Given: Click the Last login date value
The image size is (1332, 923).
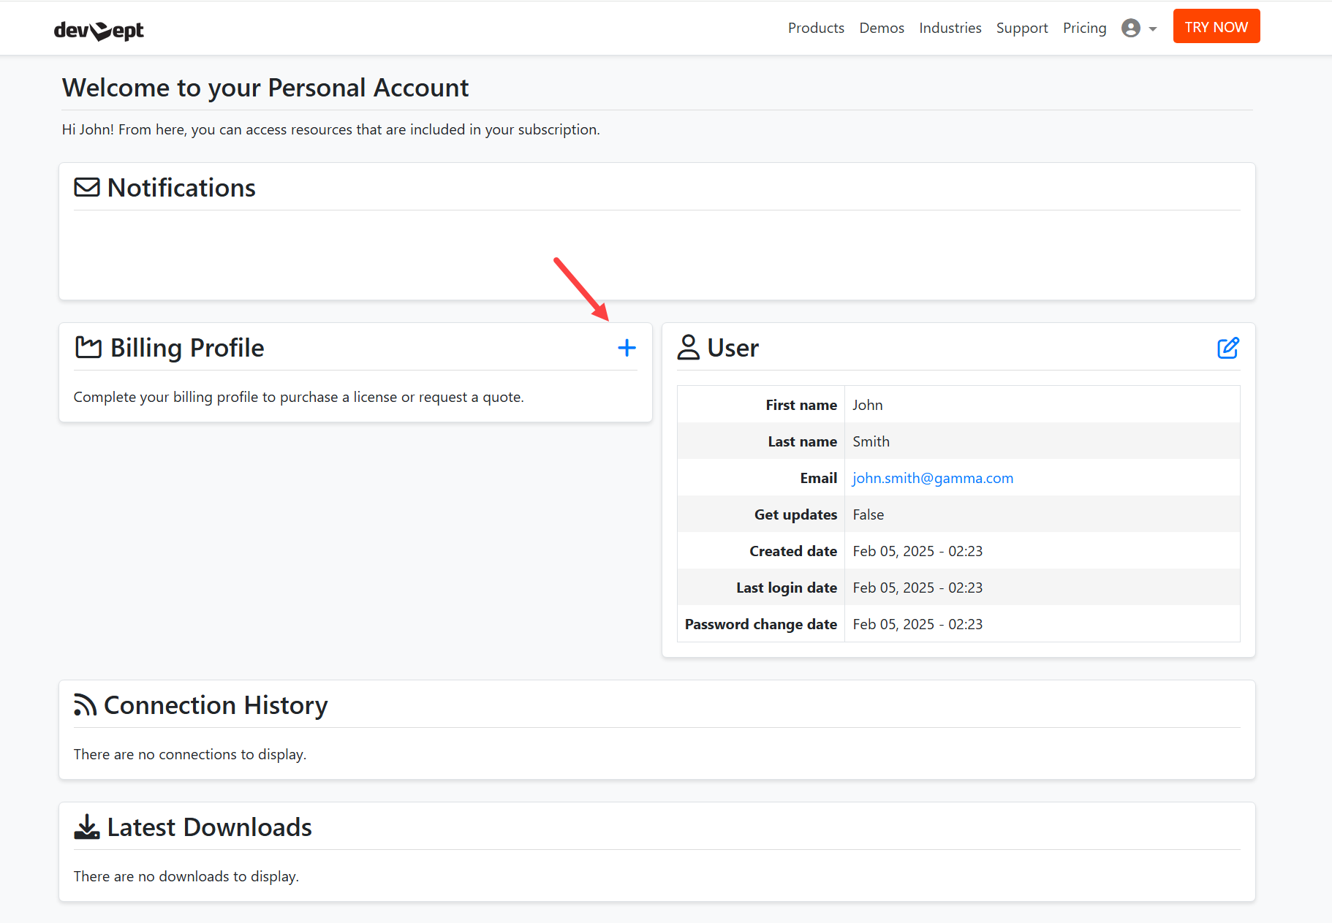Looking at the screenshot, I should 917,588.
